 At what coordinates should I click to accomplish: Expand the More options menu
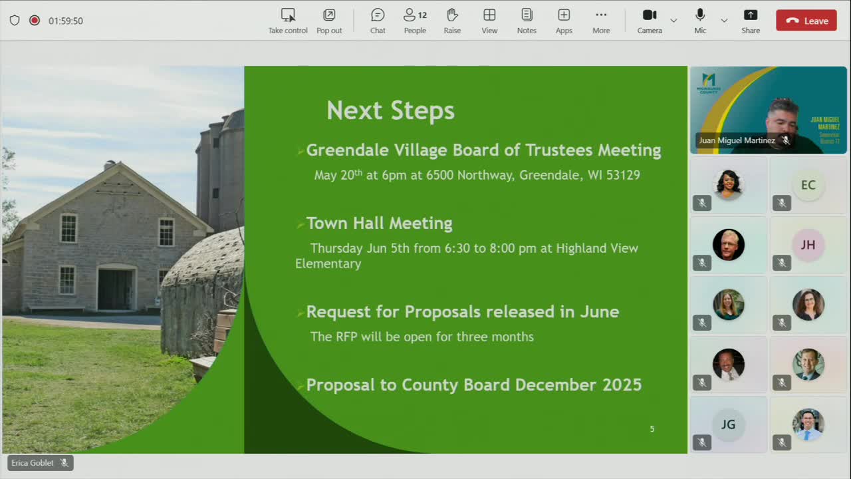coord(601,21)
